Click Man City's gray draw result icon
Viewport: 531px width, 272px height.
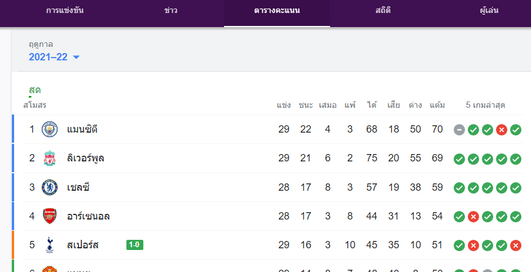coord(459,130)
